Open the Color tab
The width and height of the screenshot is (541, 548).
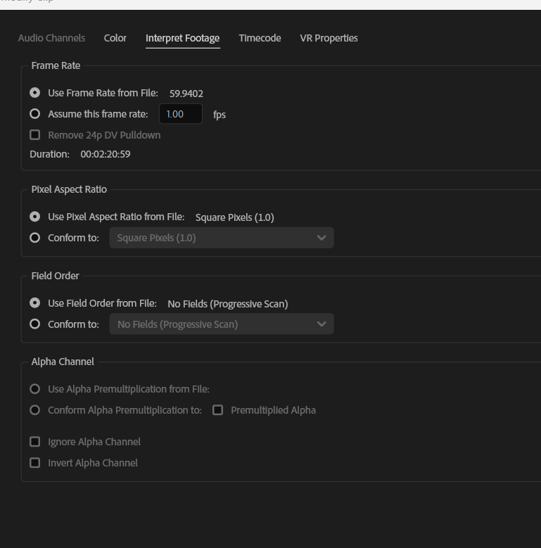click(x=115, y=38)
